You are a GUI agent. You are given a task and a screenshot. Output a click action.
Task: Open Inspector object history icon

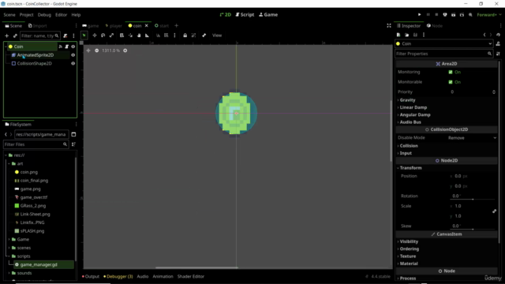click(498, 35)
